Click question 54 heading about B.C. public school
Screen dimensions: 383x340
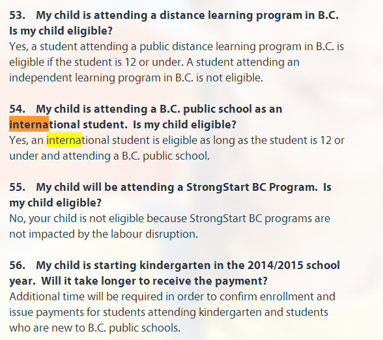146,109
